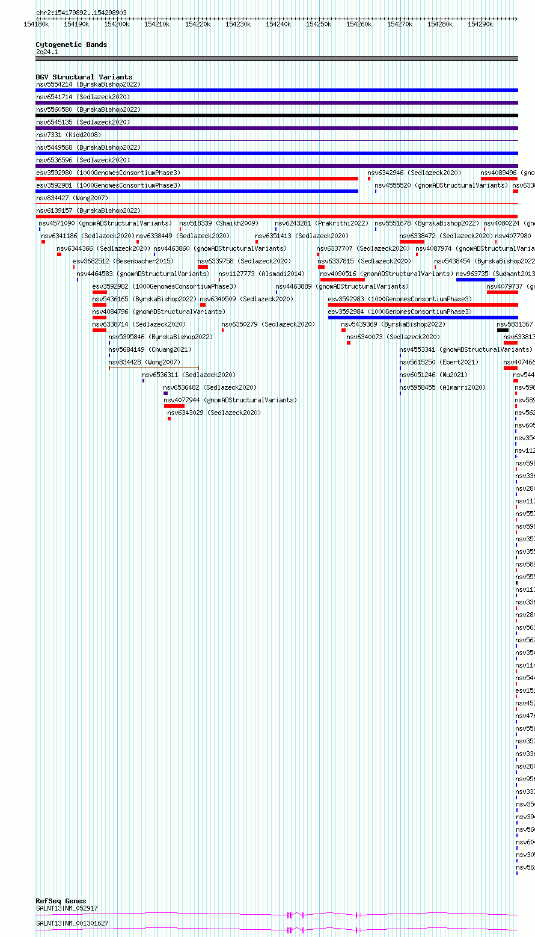The width and height of the screenshot is (535, 937).
Task: Open the nsv1127773 (Alsmadi2014) variant
Action: tap(261, 274)
